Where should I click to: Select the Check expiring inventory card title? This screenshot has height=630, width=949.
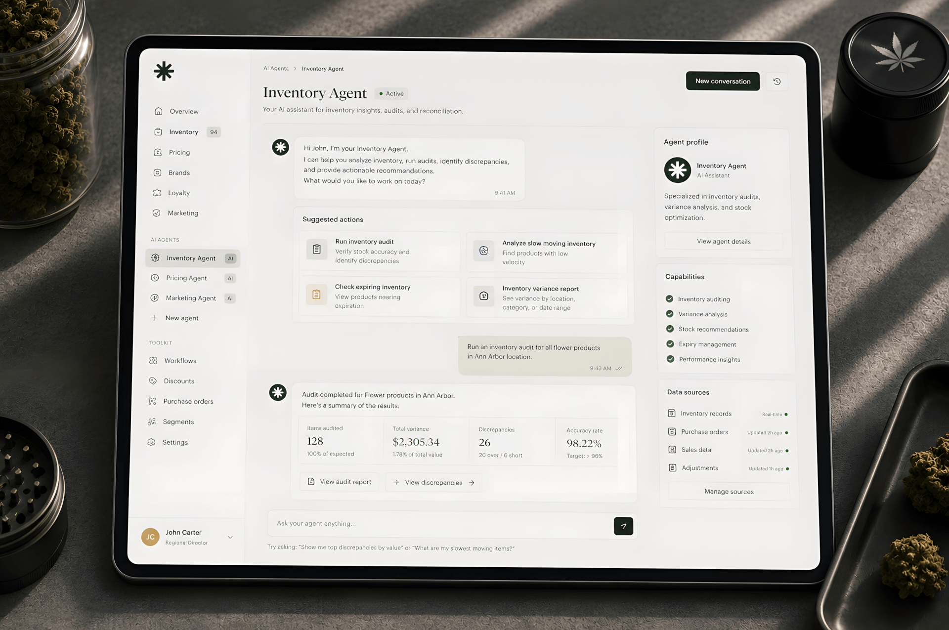tap(373, 287)
